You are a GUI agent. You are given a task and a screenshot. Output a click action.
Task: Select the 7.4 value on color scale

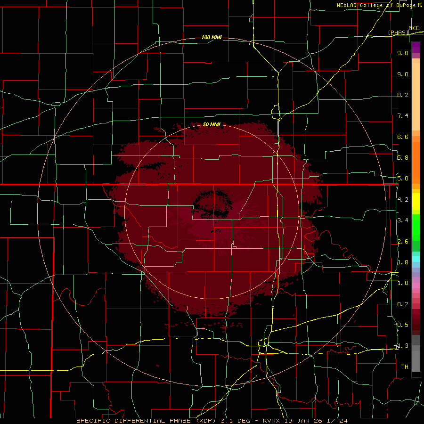coord(403,116)
